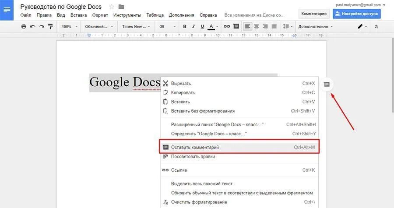
Task: Click the selected Google Docs heading text
Action: 125,82
